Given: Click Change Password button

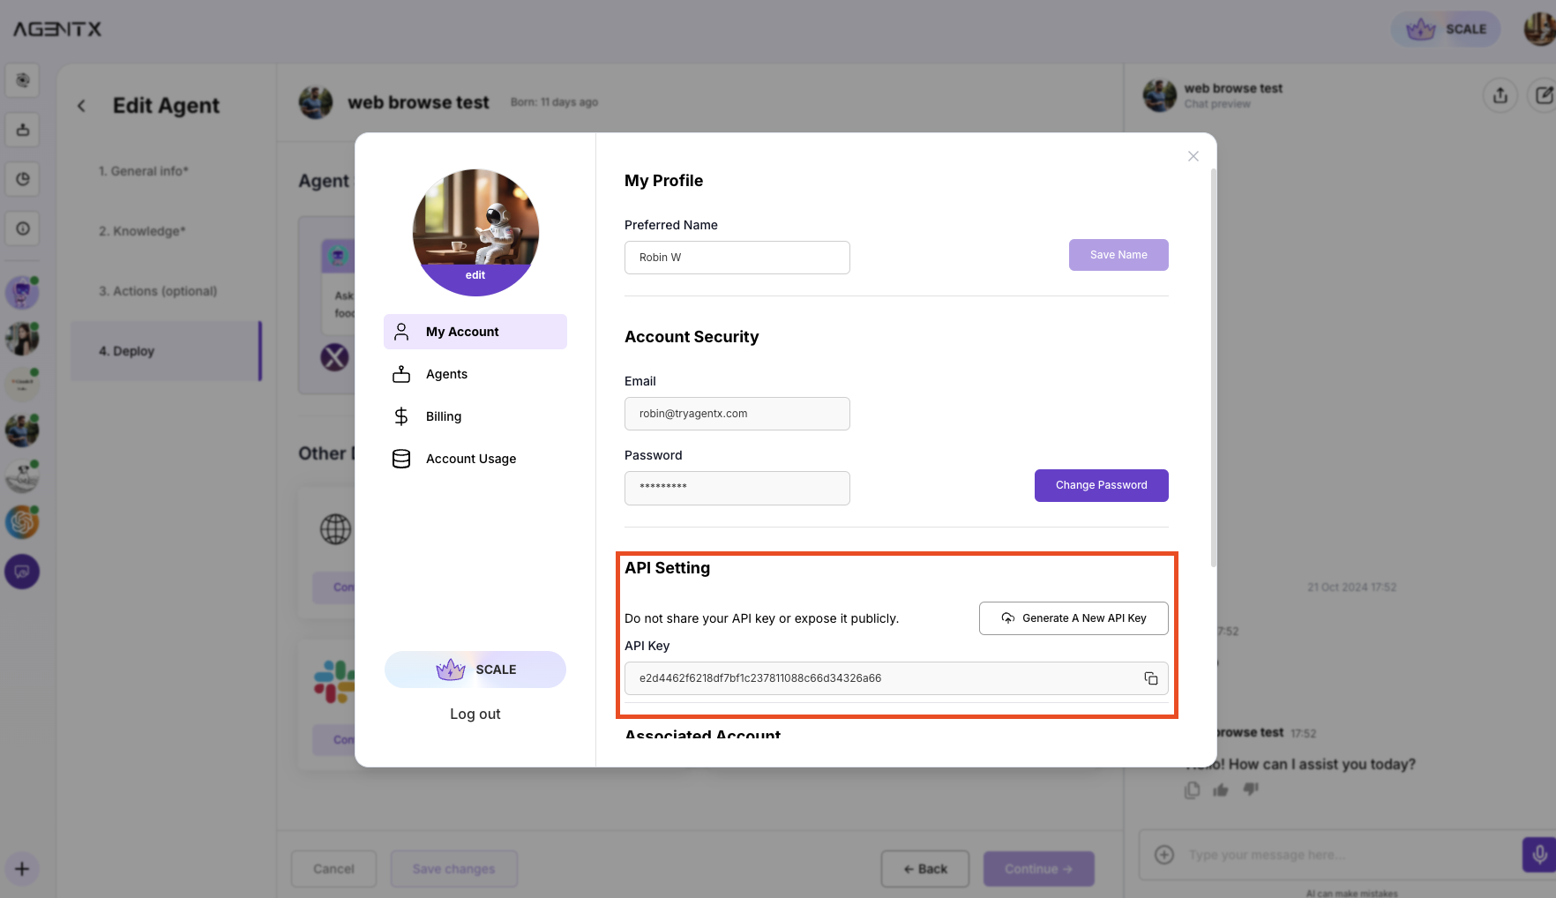Looking at the screenshot, I should point(1101,485).
